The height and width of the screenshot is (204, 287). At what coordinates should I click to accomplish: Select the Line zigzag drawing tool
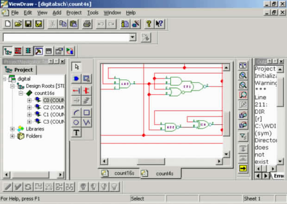tap(87, 122)
